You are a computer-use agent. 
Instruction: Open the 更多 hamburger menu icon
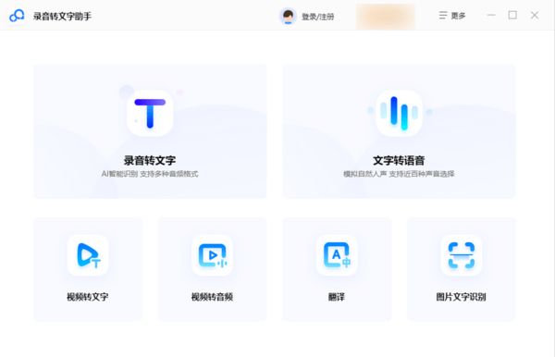coord(443,15)
